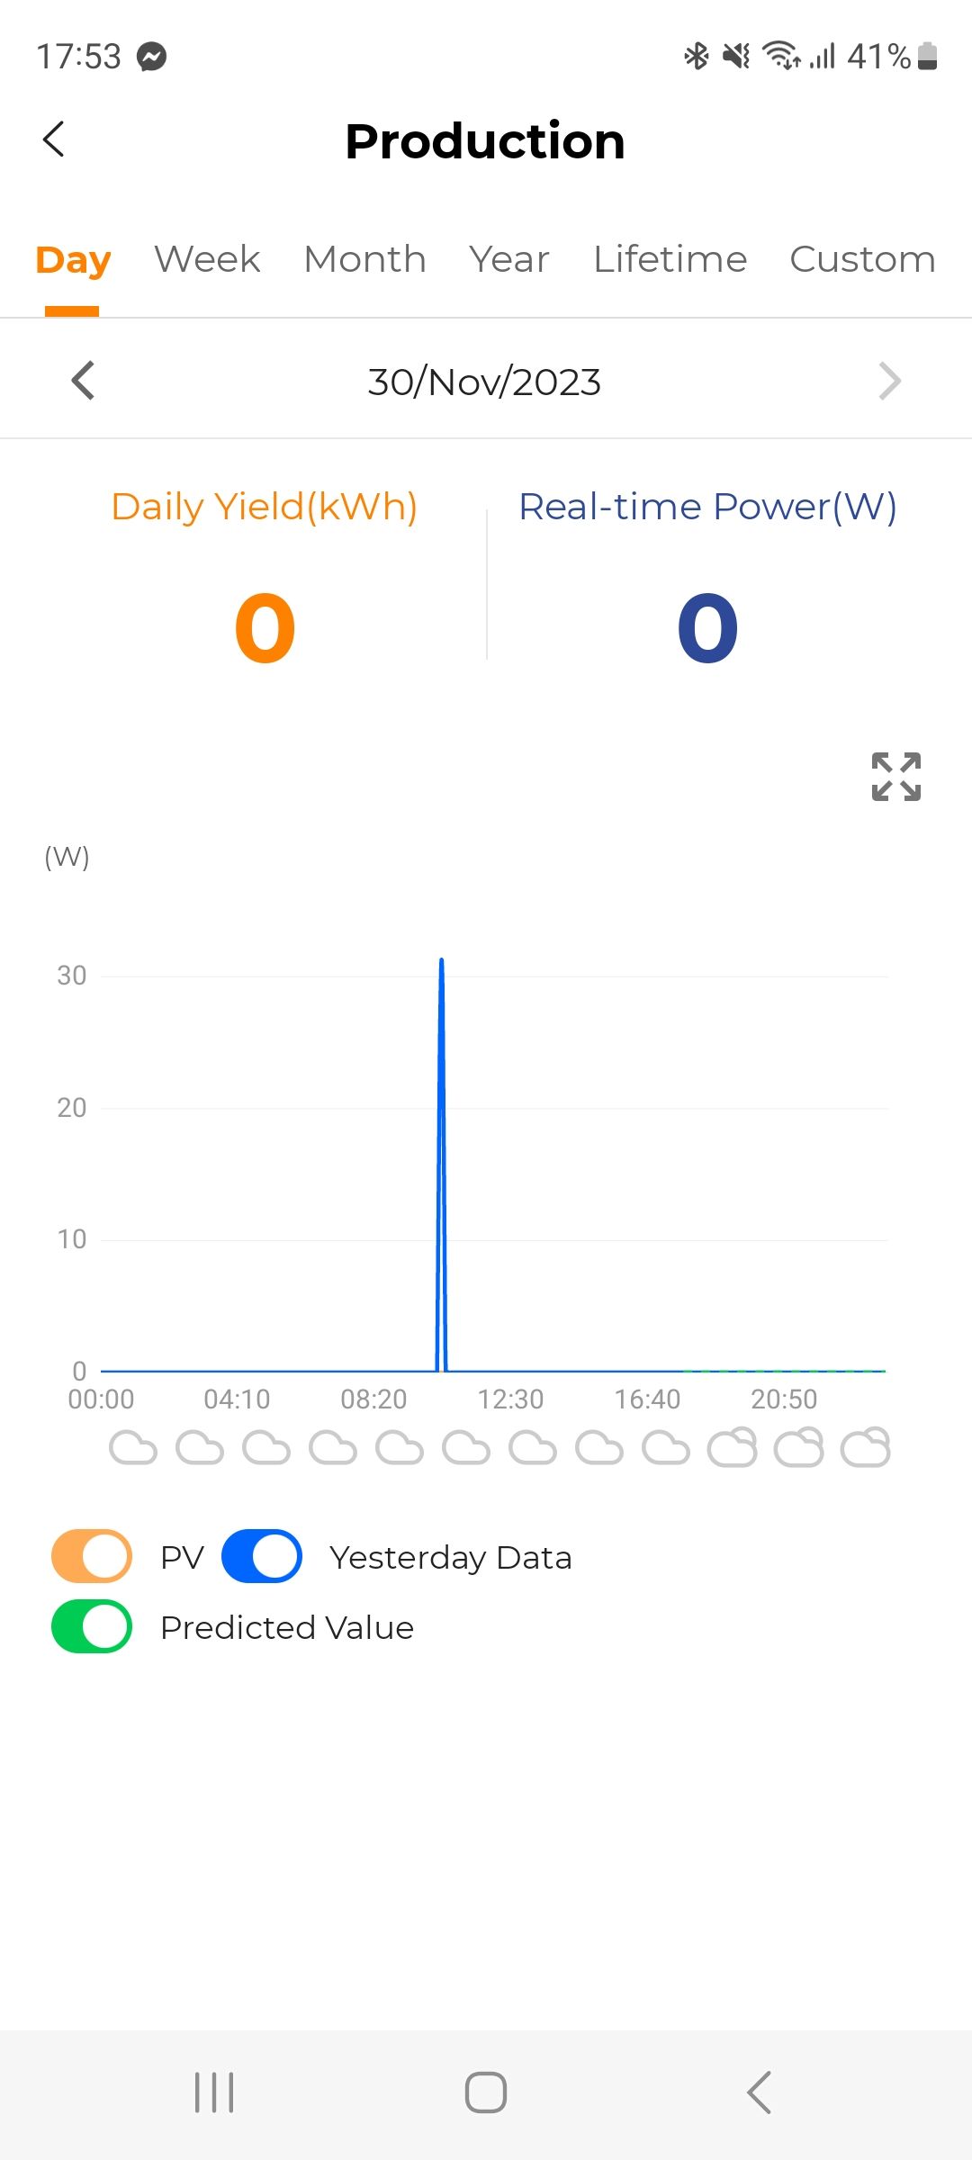Screen dimensions: 972x2160
Task: Tap the Messenger notification icon
Action: [x=152, y=57]
